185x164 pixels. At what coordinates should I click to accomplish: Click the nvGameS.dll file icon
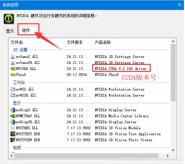click(12, 57)
